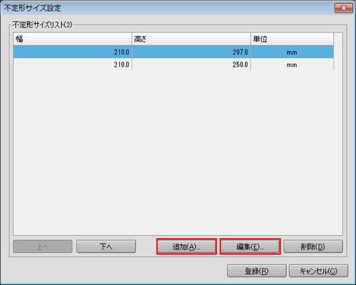Sort by 幅 column header
Image resolution: width=356 pixels, height=285 pixels.
click(x=73, y=39)
